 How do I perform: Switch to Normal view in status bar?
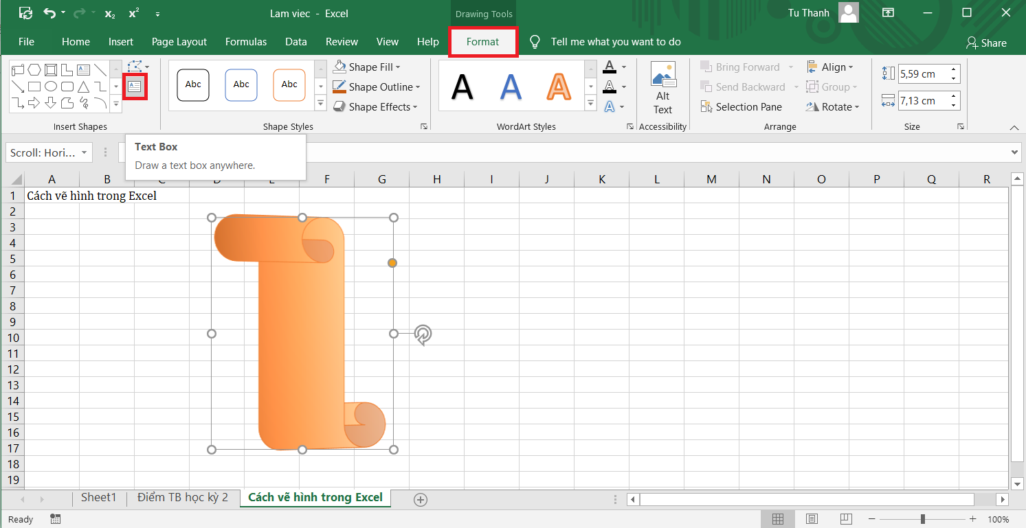click(x=777, y=519)
